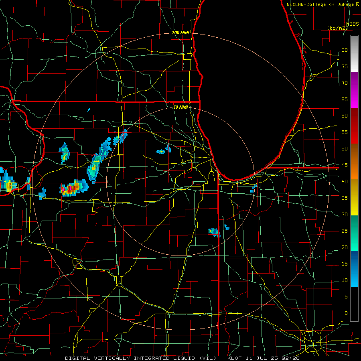Screen dimensions: 361x361
Task: Click the intense storm cell with magenta core
Action: tap(74, 188)
